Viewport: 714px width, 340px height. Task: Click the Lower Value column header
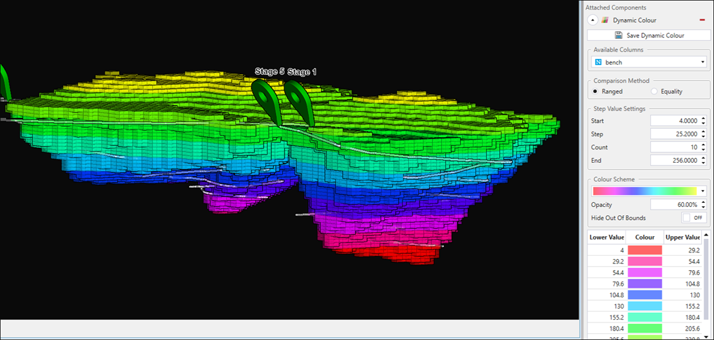(x=607, y=238)
